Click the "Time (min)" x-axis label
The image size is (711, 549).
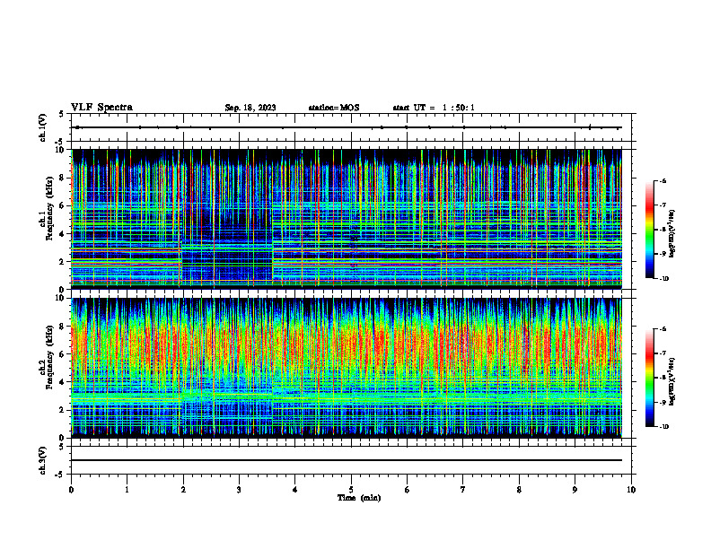pos(359,498)
